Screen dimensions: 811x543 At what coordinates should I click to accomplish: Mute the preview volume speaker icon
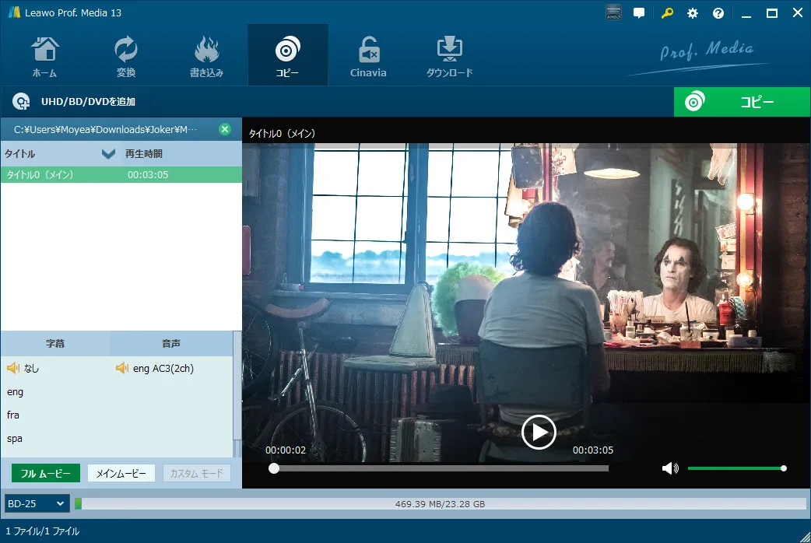click(670, 468)
